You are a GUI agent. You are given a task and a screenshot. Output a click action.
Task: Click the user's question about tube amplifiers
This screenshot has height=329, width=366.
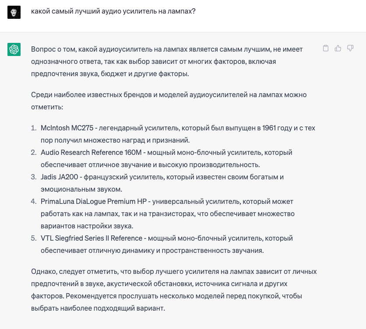point(113,12)
